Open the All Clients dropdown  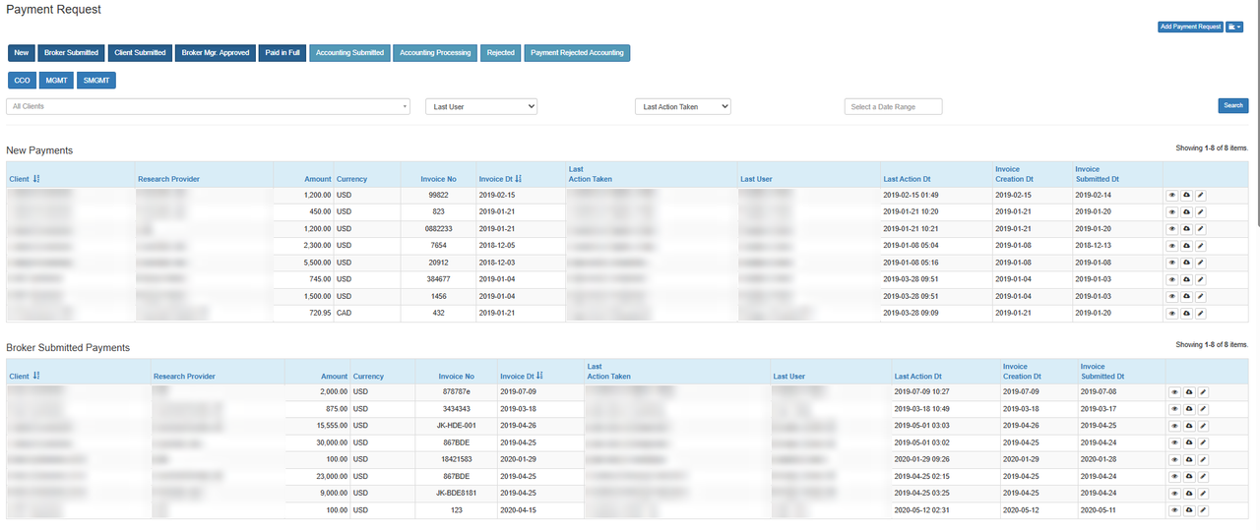[208, 106]
